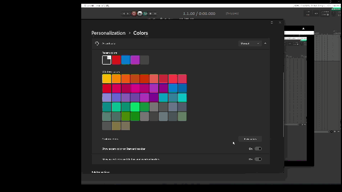Click the record button in the transport bar
Viewport: 342px width, 192px height.
coord(134,13)
